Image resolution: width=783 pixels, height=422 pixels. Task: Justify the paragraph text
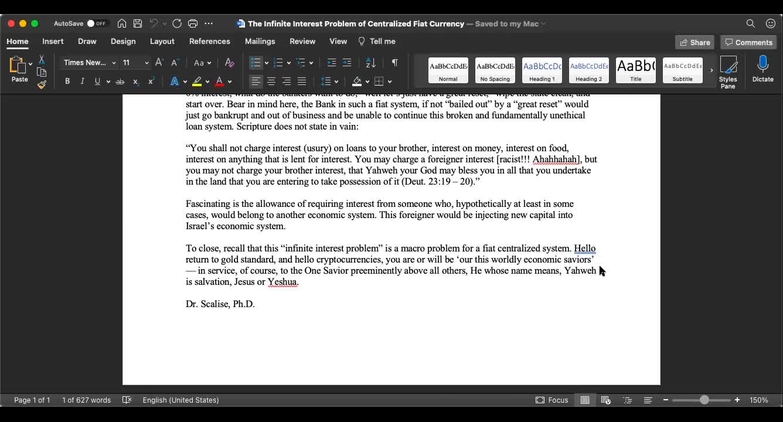302,81
